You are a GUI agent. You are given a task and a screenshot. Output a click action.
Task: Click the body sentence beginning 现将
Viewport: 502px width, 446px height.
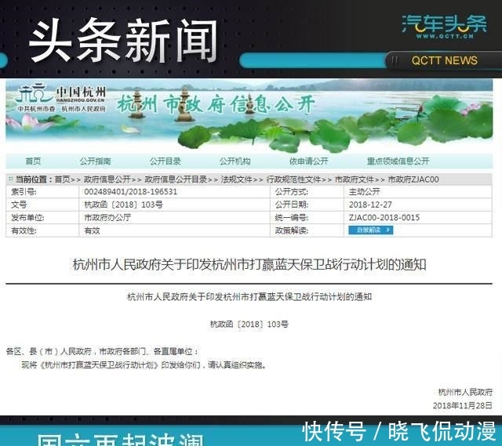[x=144, y=365]
